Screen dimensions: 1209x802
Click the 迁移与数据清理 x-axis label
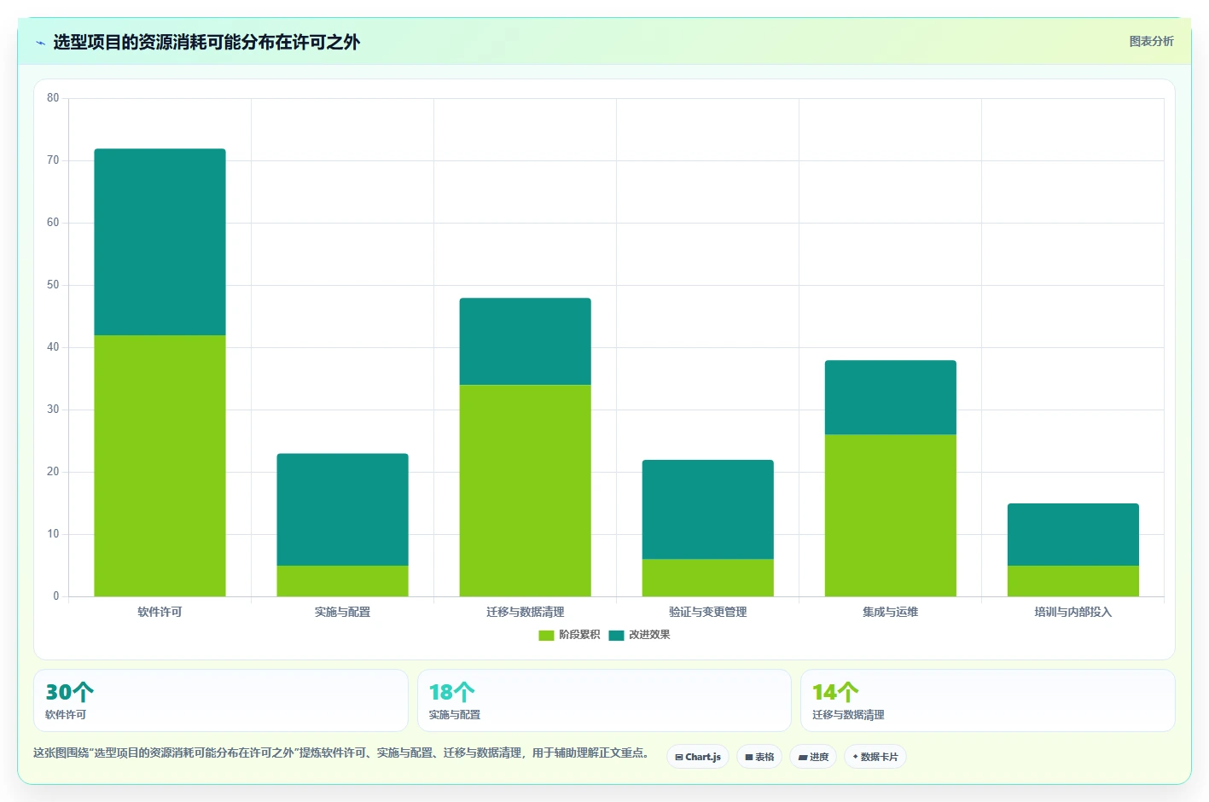coord(525,612)
